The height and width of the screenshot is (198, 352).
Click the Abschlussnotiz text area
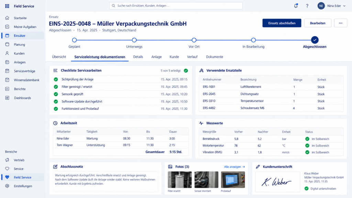106,181
